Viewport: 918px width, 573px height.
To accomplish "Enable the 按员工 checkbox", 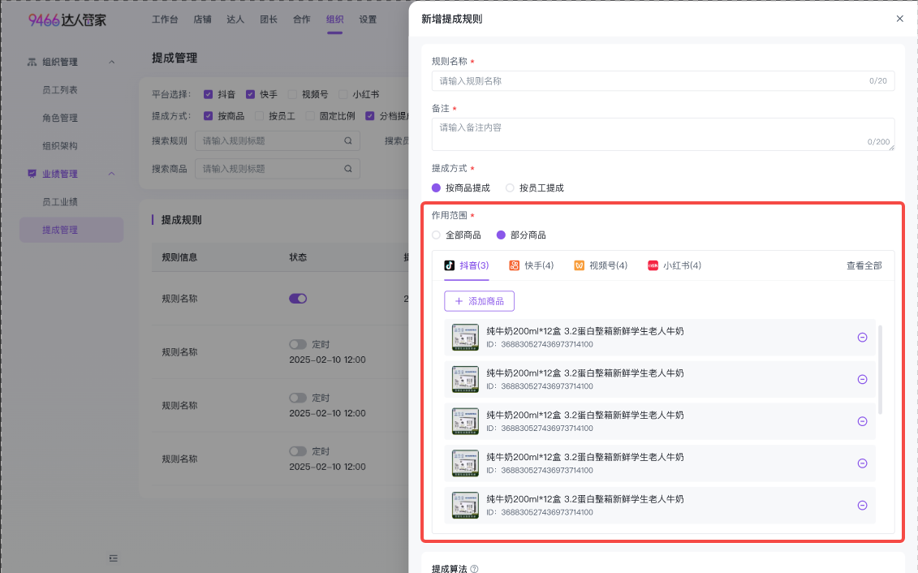I will 259,116.
